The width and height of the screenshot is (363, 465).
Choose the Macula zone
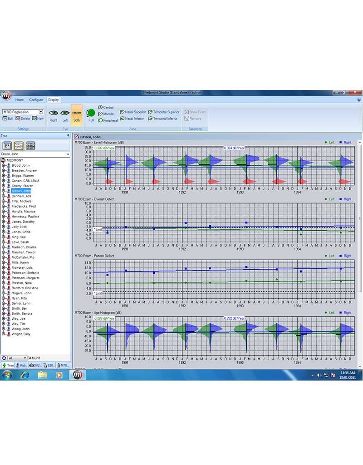point(106,114)
